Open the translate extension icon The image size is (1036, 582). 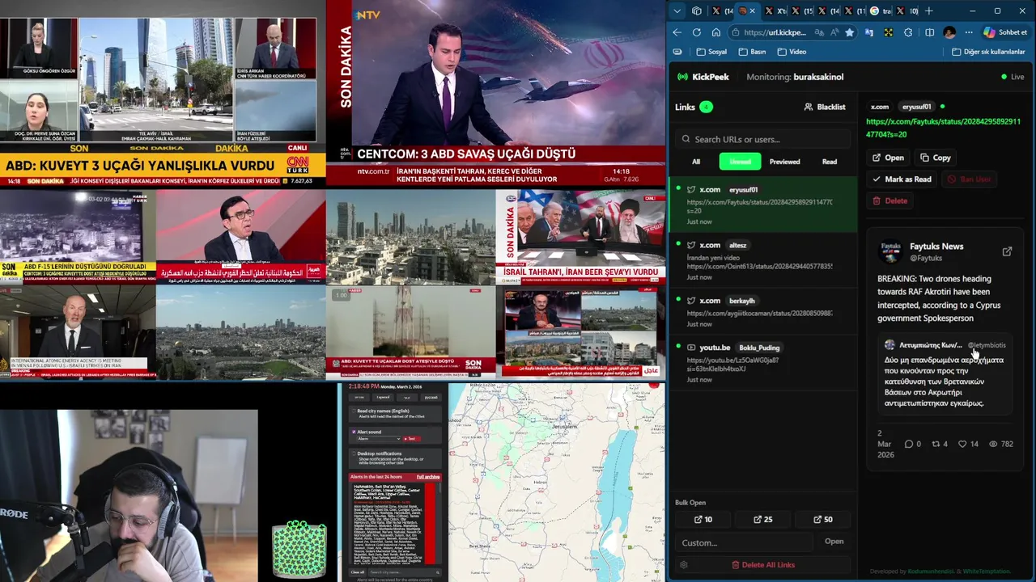[x=869, y=32]
